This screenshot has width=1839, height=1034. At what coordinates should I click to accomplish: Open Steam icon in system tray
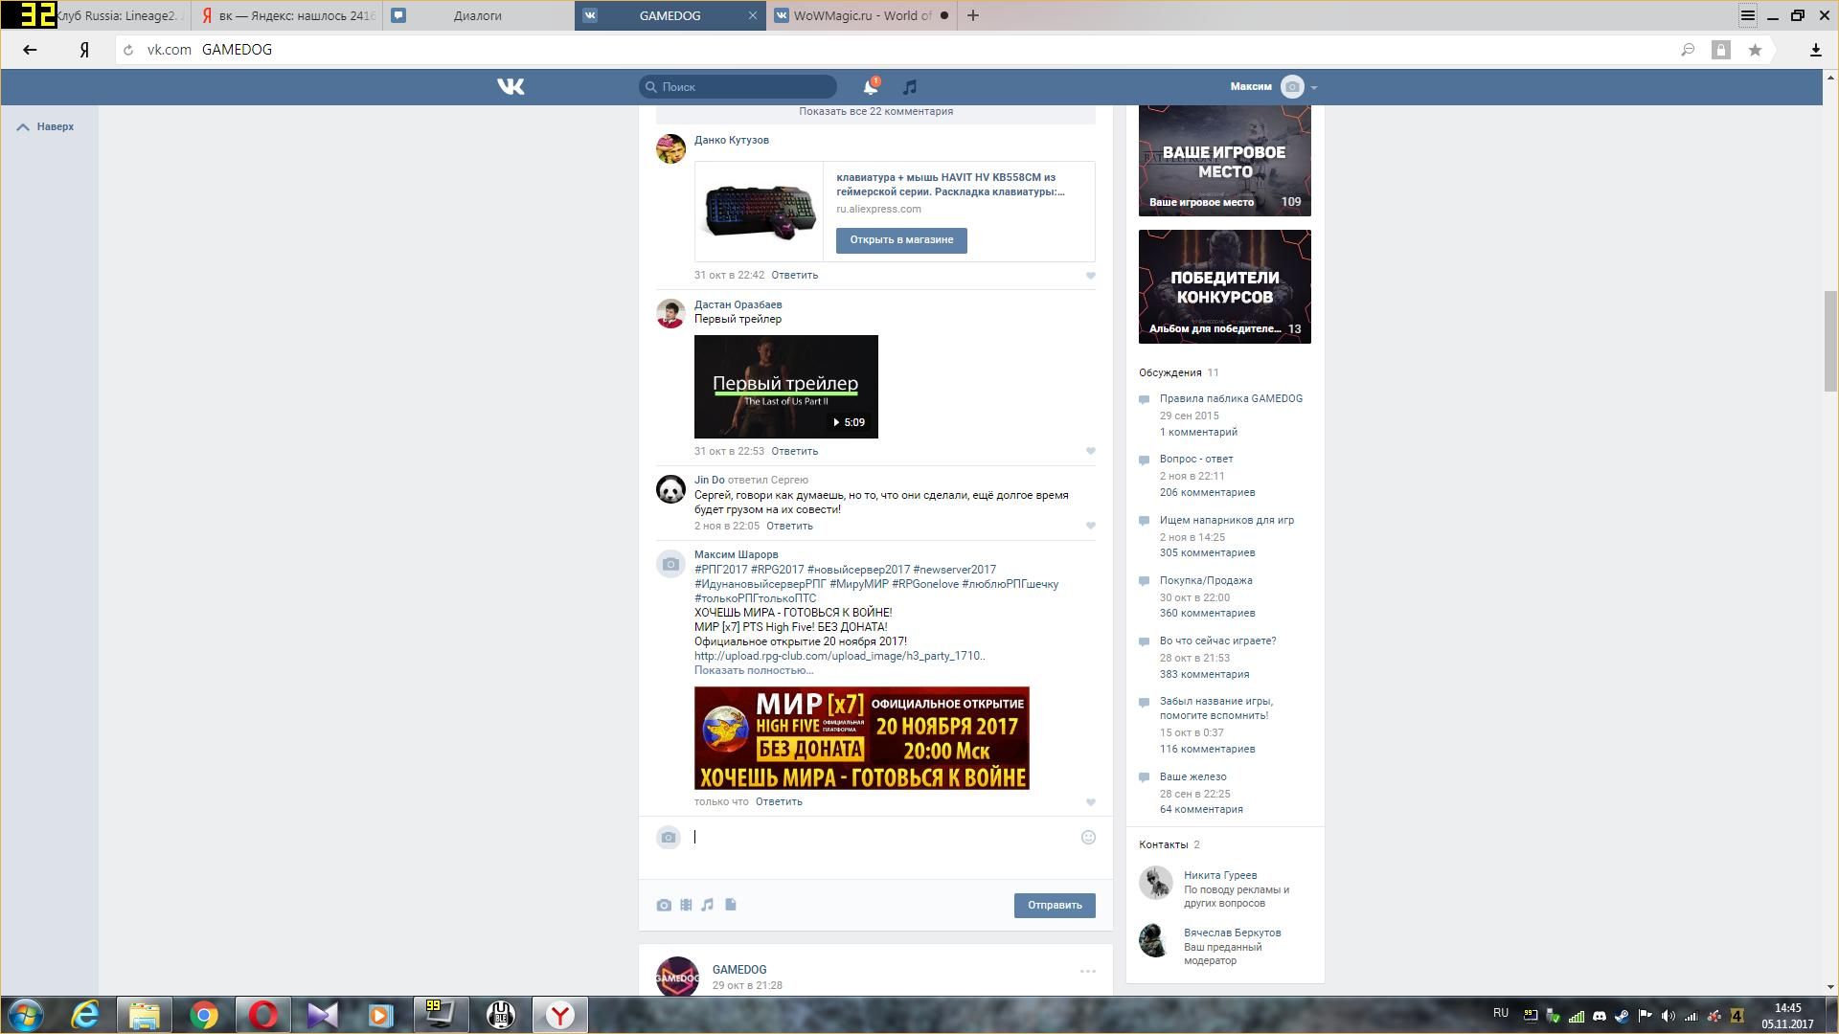coord(1622,1016)
